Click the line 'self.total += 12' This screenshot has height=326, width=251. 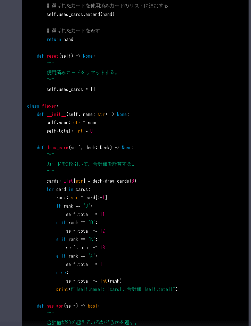(85, 231)
